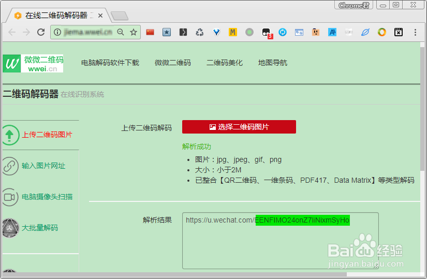Open 电脑解码软件下载 navigation item

110,63
